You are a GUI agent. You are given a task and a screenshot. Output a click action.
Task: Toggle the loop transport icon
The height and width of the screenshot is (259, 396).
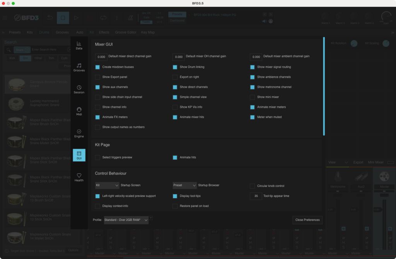click(x=103, y=18)
